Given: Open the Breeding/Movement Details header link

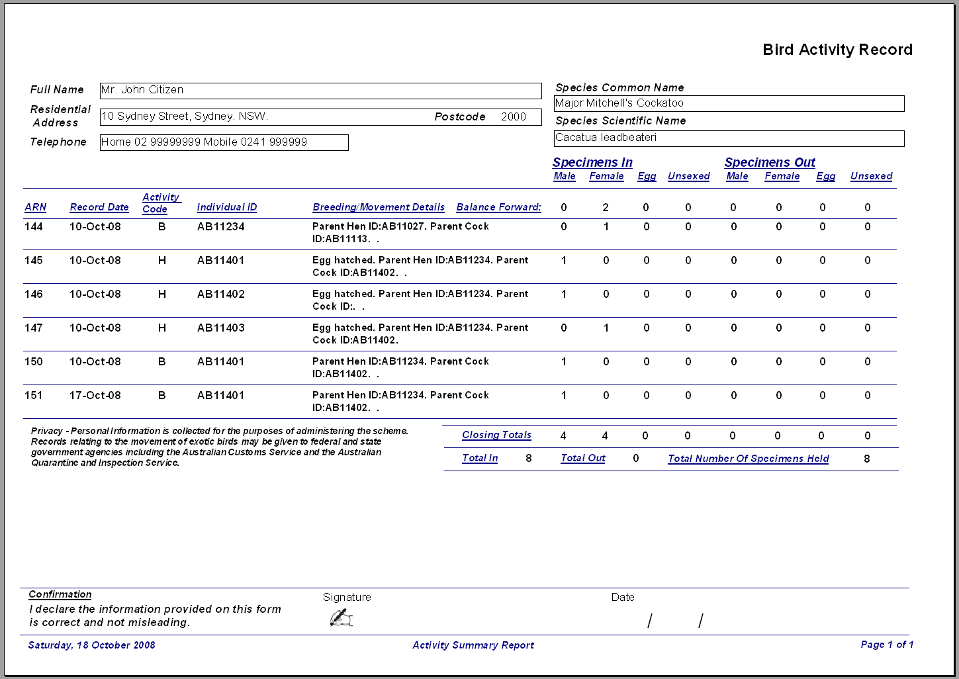Looking at the screenshot, I should coord(379,207).
